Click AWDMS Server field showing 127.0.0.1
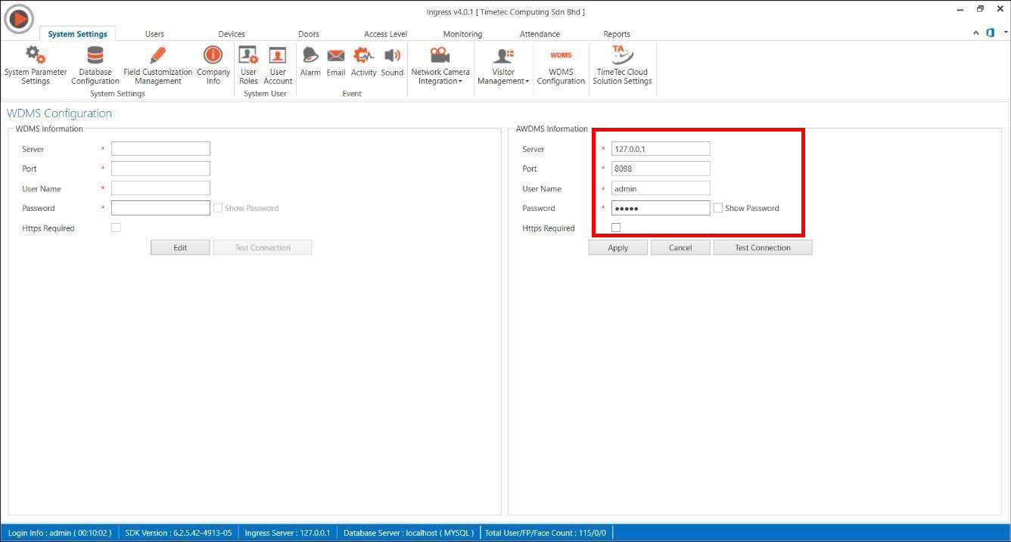 click(661, 149)
